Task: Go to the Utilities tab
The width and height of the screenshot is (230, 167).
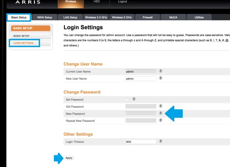Action: pyautogui.click(x=199, y=17)
